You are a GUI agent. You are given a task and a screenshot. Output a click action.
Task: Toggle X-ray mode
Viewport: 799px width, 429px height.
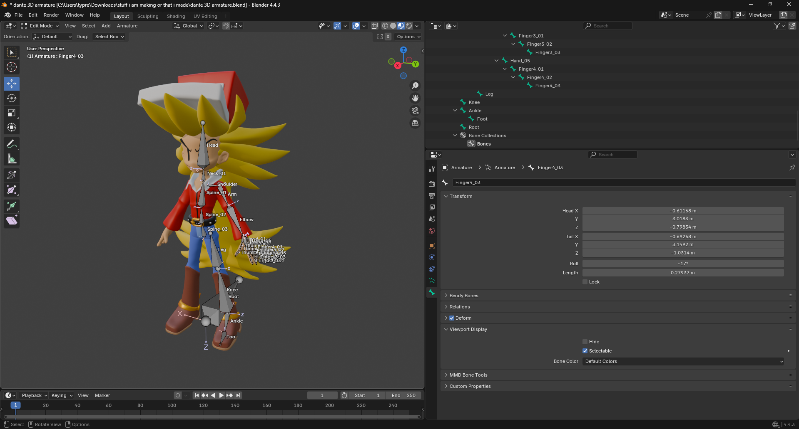point(375,26)
